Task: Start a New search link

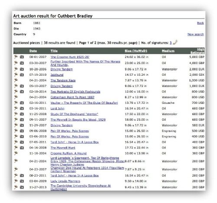Action: coord(196,34)
